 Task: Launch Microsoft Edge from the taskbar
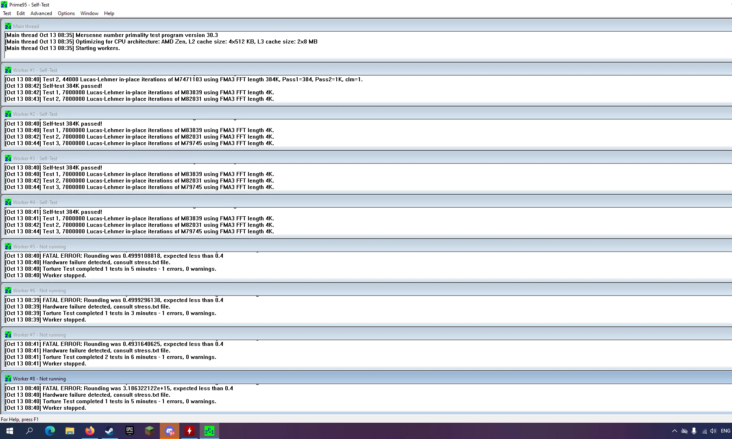[x=50, y=431]
